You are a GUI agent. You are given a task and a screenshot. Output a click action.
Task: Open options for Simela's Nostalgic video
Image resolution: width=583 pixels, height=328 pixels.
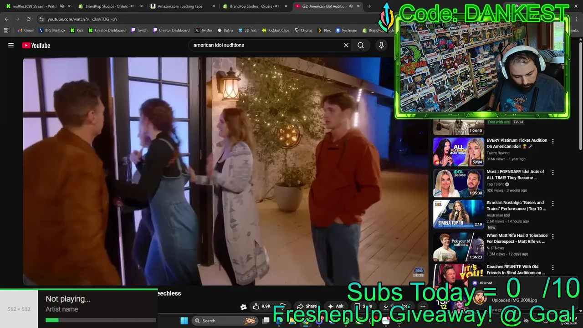coord(553,204)
